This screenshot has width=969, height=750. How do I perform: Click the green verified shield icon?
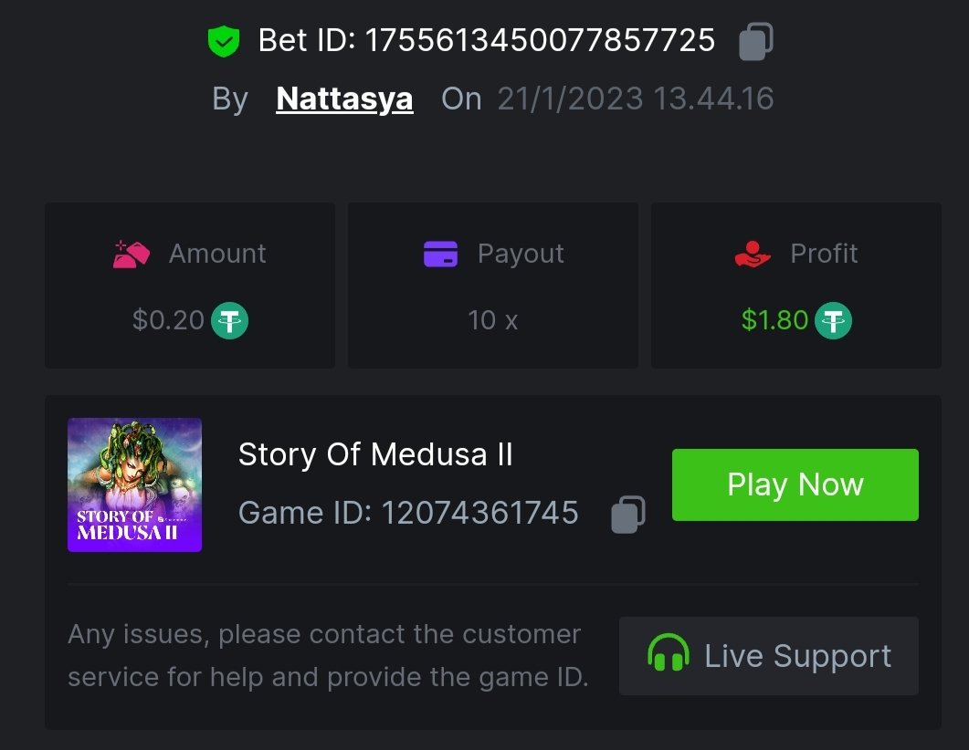point(223,41)
